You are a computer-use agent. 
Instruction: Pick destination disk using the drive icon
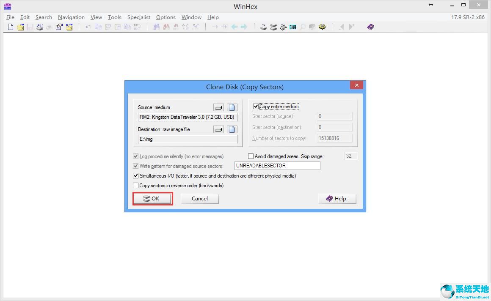click(218, 129)
